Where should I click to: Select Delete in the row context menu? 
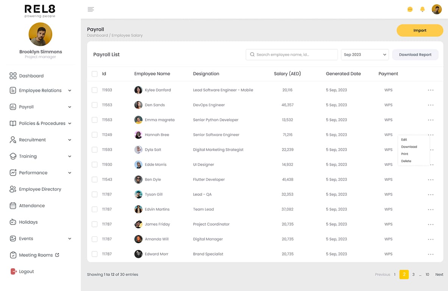[x=406, y=161]
